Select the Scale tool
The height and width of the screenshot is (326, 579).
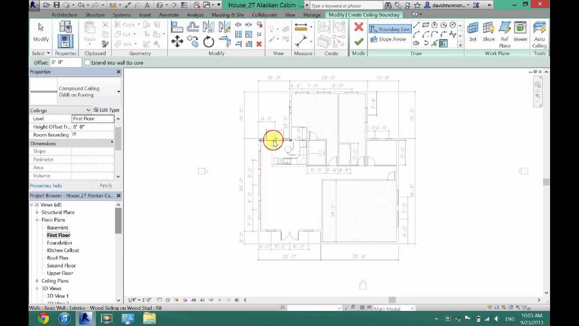(x=249, y=34)
